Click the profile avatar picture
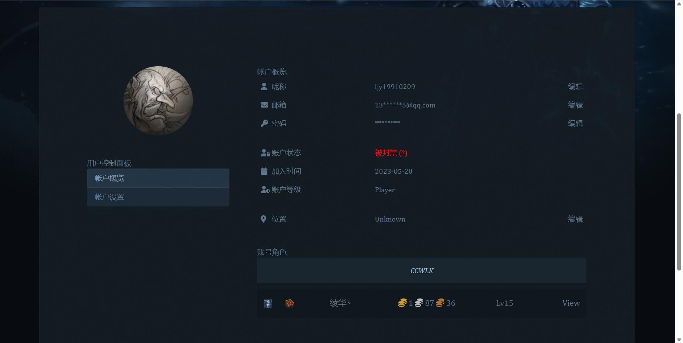The height and width of the screenshot is (343, 683). 158,100
